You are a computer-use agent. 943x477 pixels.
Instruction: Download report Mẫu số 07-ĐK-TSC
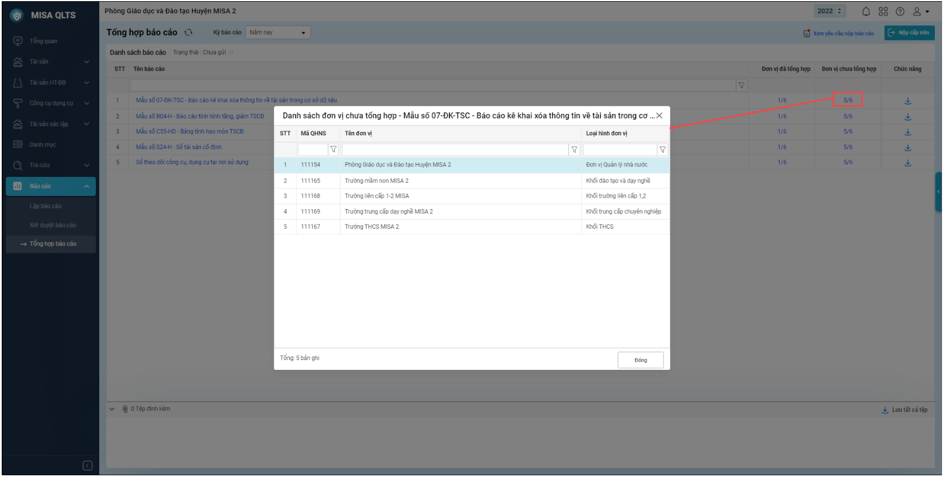click(x=908, y=101)
